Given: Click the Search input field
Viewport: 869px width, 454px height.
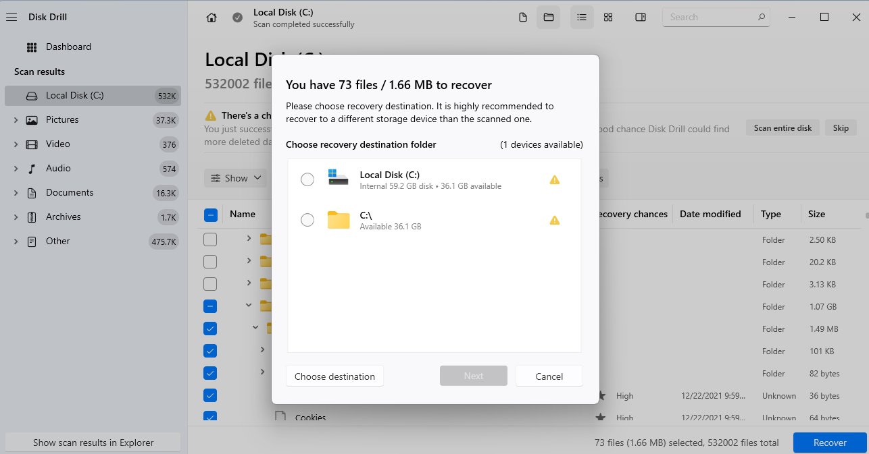Looking at the screenshot, I should [x=716, y=18].
